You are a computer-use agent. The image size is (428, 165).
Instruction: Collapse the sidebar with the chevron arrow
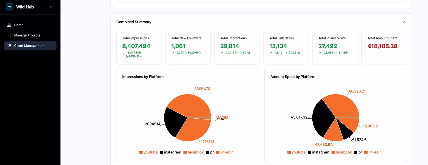tap(51, 7)
